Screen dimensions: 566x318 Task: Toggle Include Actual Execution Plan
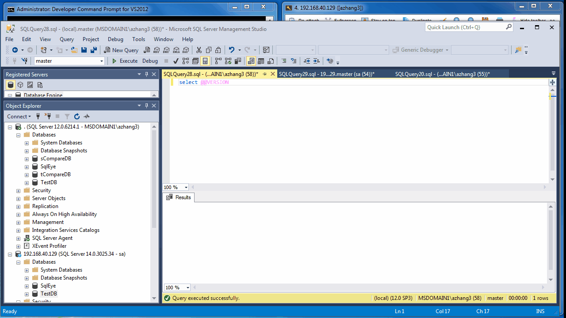(x=218, y=61)
